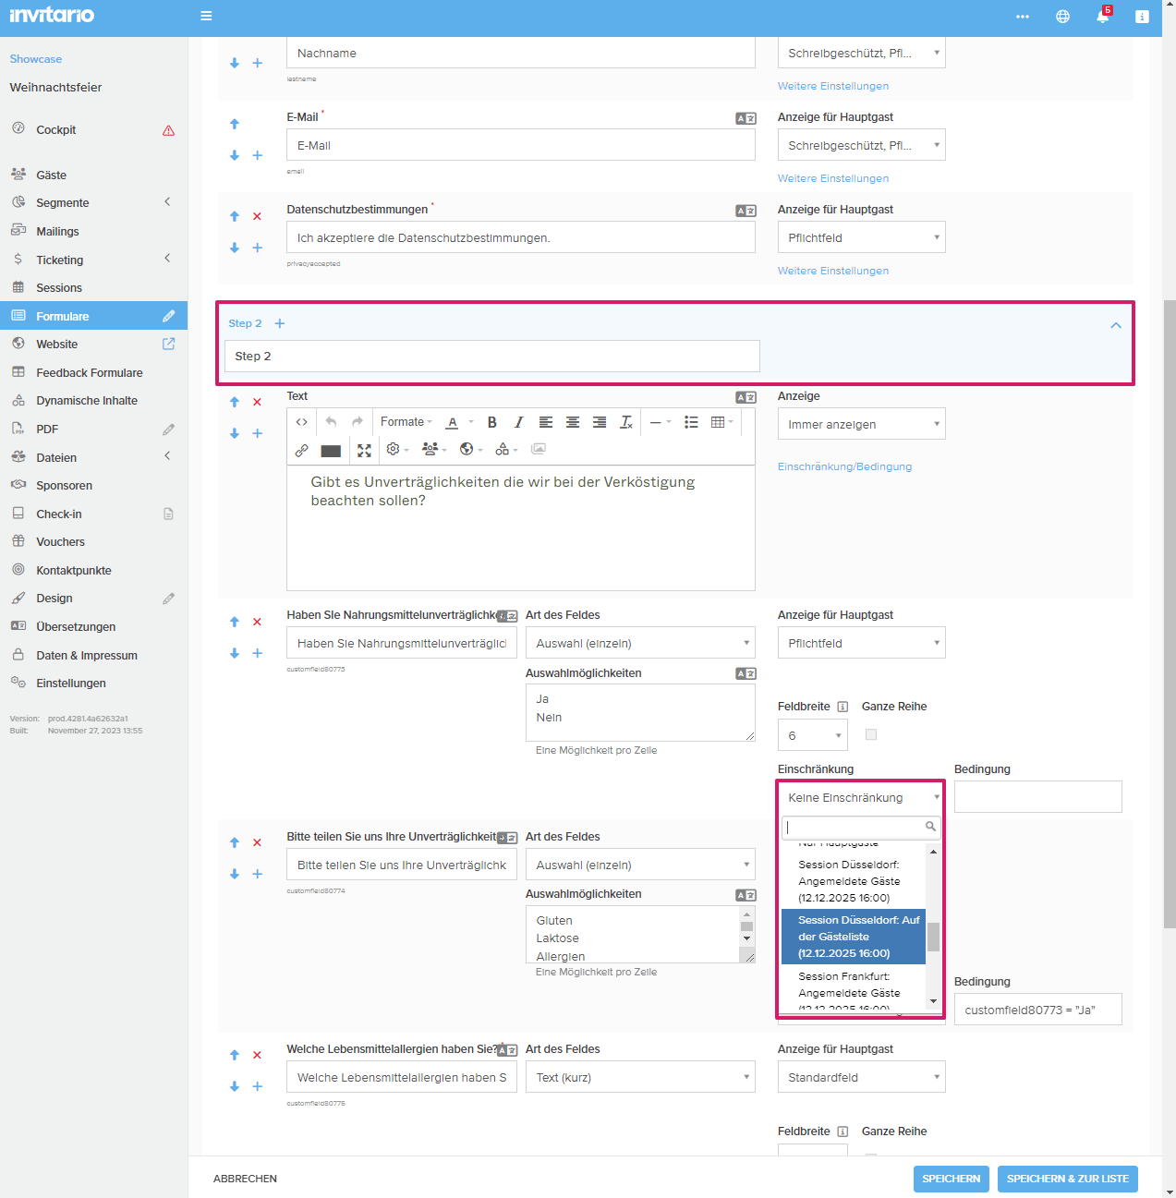This screenshot has width=1176, height=1198.
Task: Open the Gäste menu in sidebar
Action: coord(52,175)
